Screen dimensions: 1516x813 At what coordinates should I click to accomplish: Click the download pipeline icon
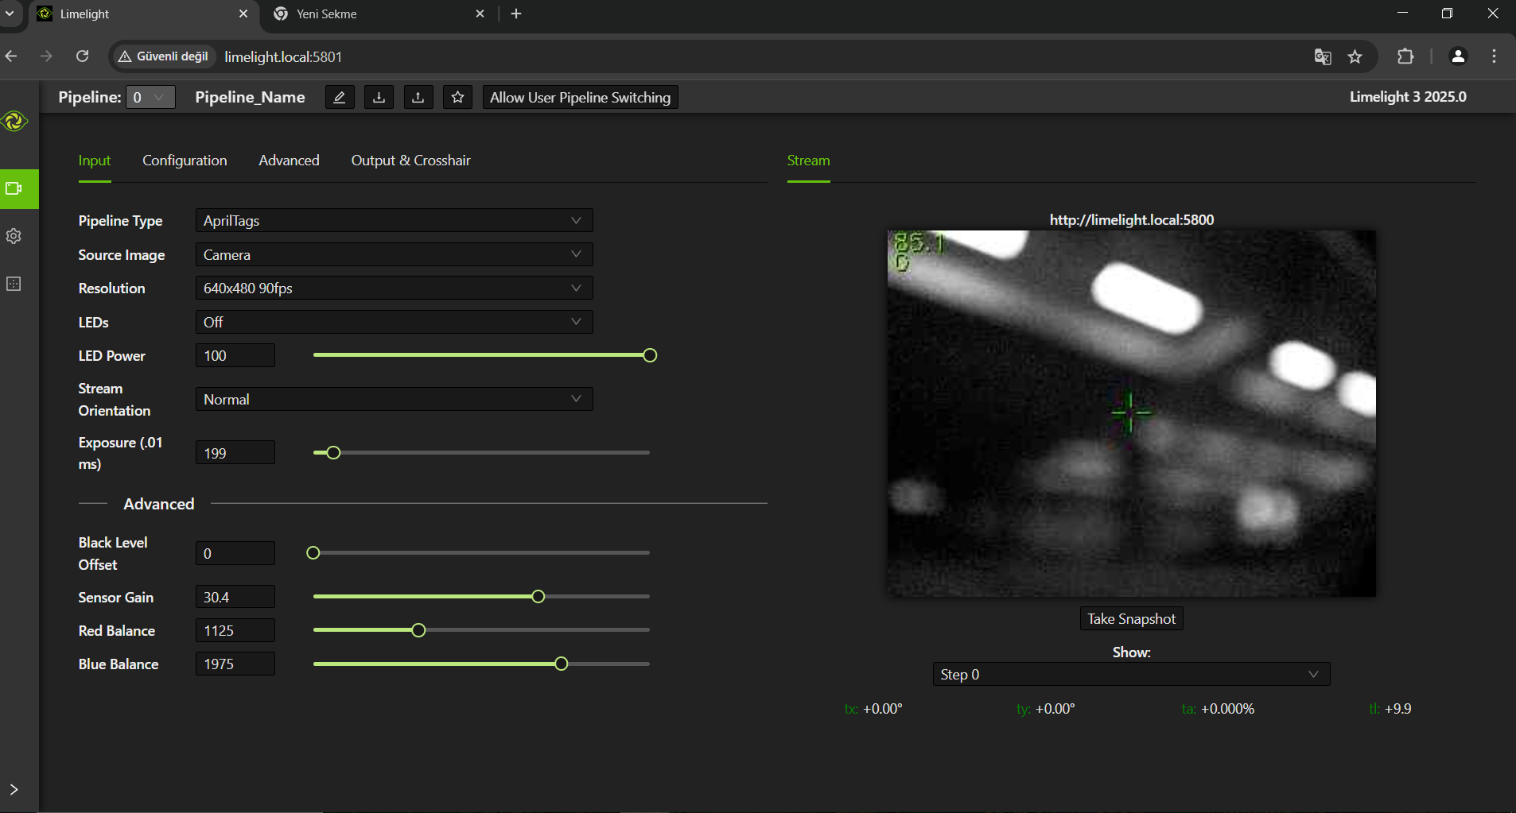click(x=379, y=97)
